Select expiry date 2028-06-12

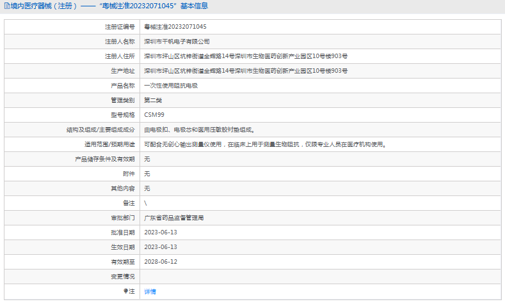click(x=161, y=262)
